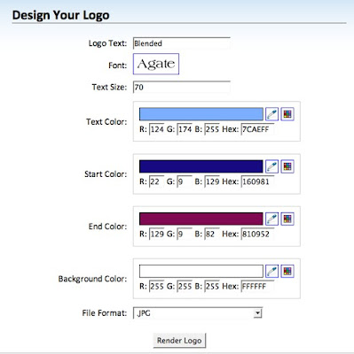Select the Text Color Hex field 7CAEFF
The height and width of the screenshot is (354, 354).
pos(257,129)
